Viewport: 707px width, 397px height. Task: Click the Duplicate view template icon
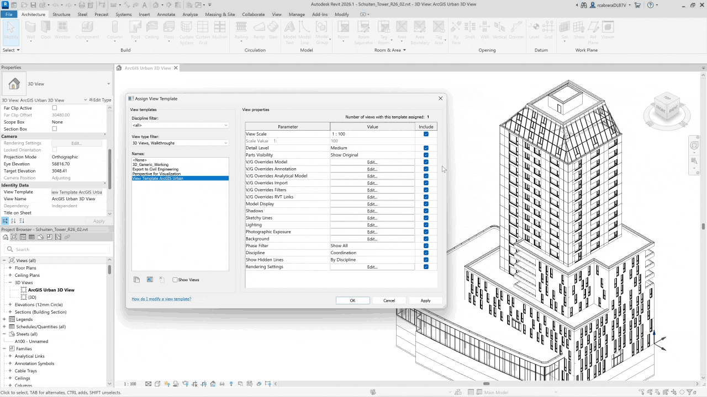(136, 280)
